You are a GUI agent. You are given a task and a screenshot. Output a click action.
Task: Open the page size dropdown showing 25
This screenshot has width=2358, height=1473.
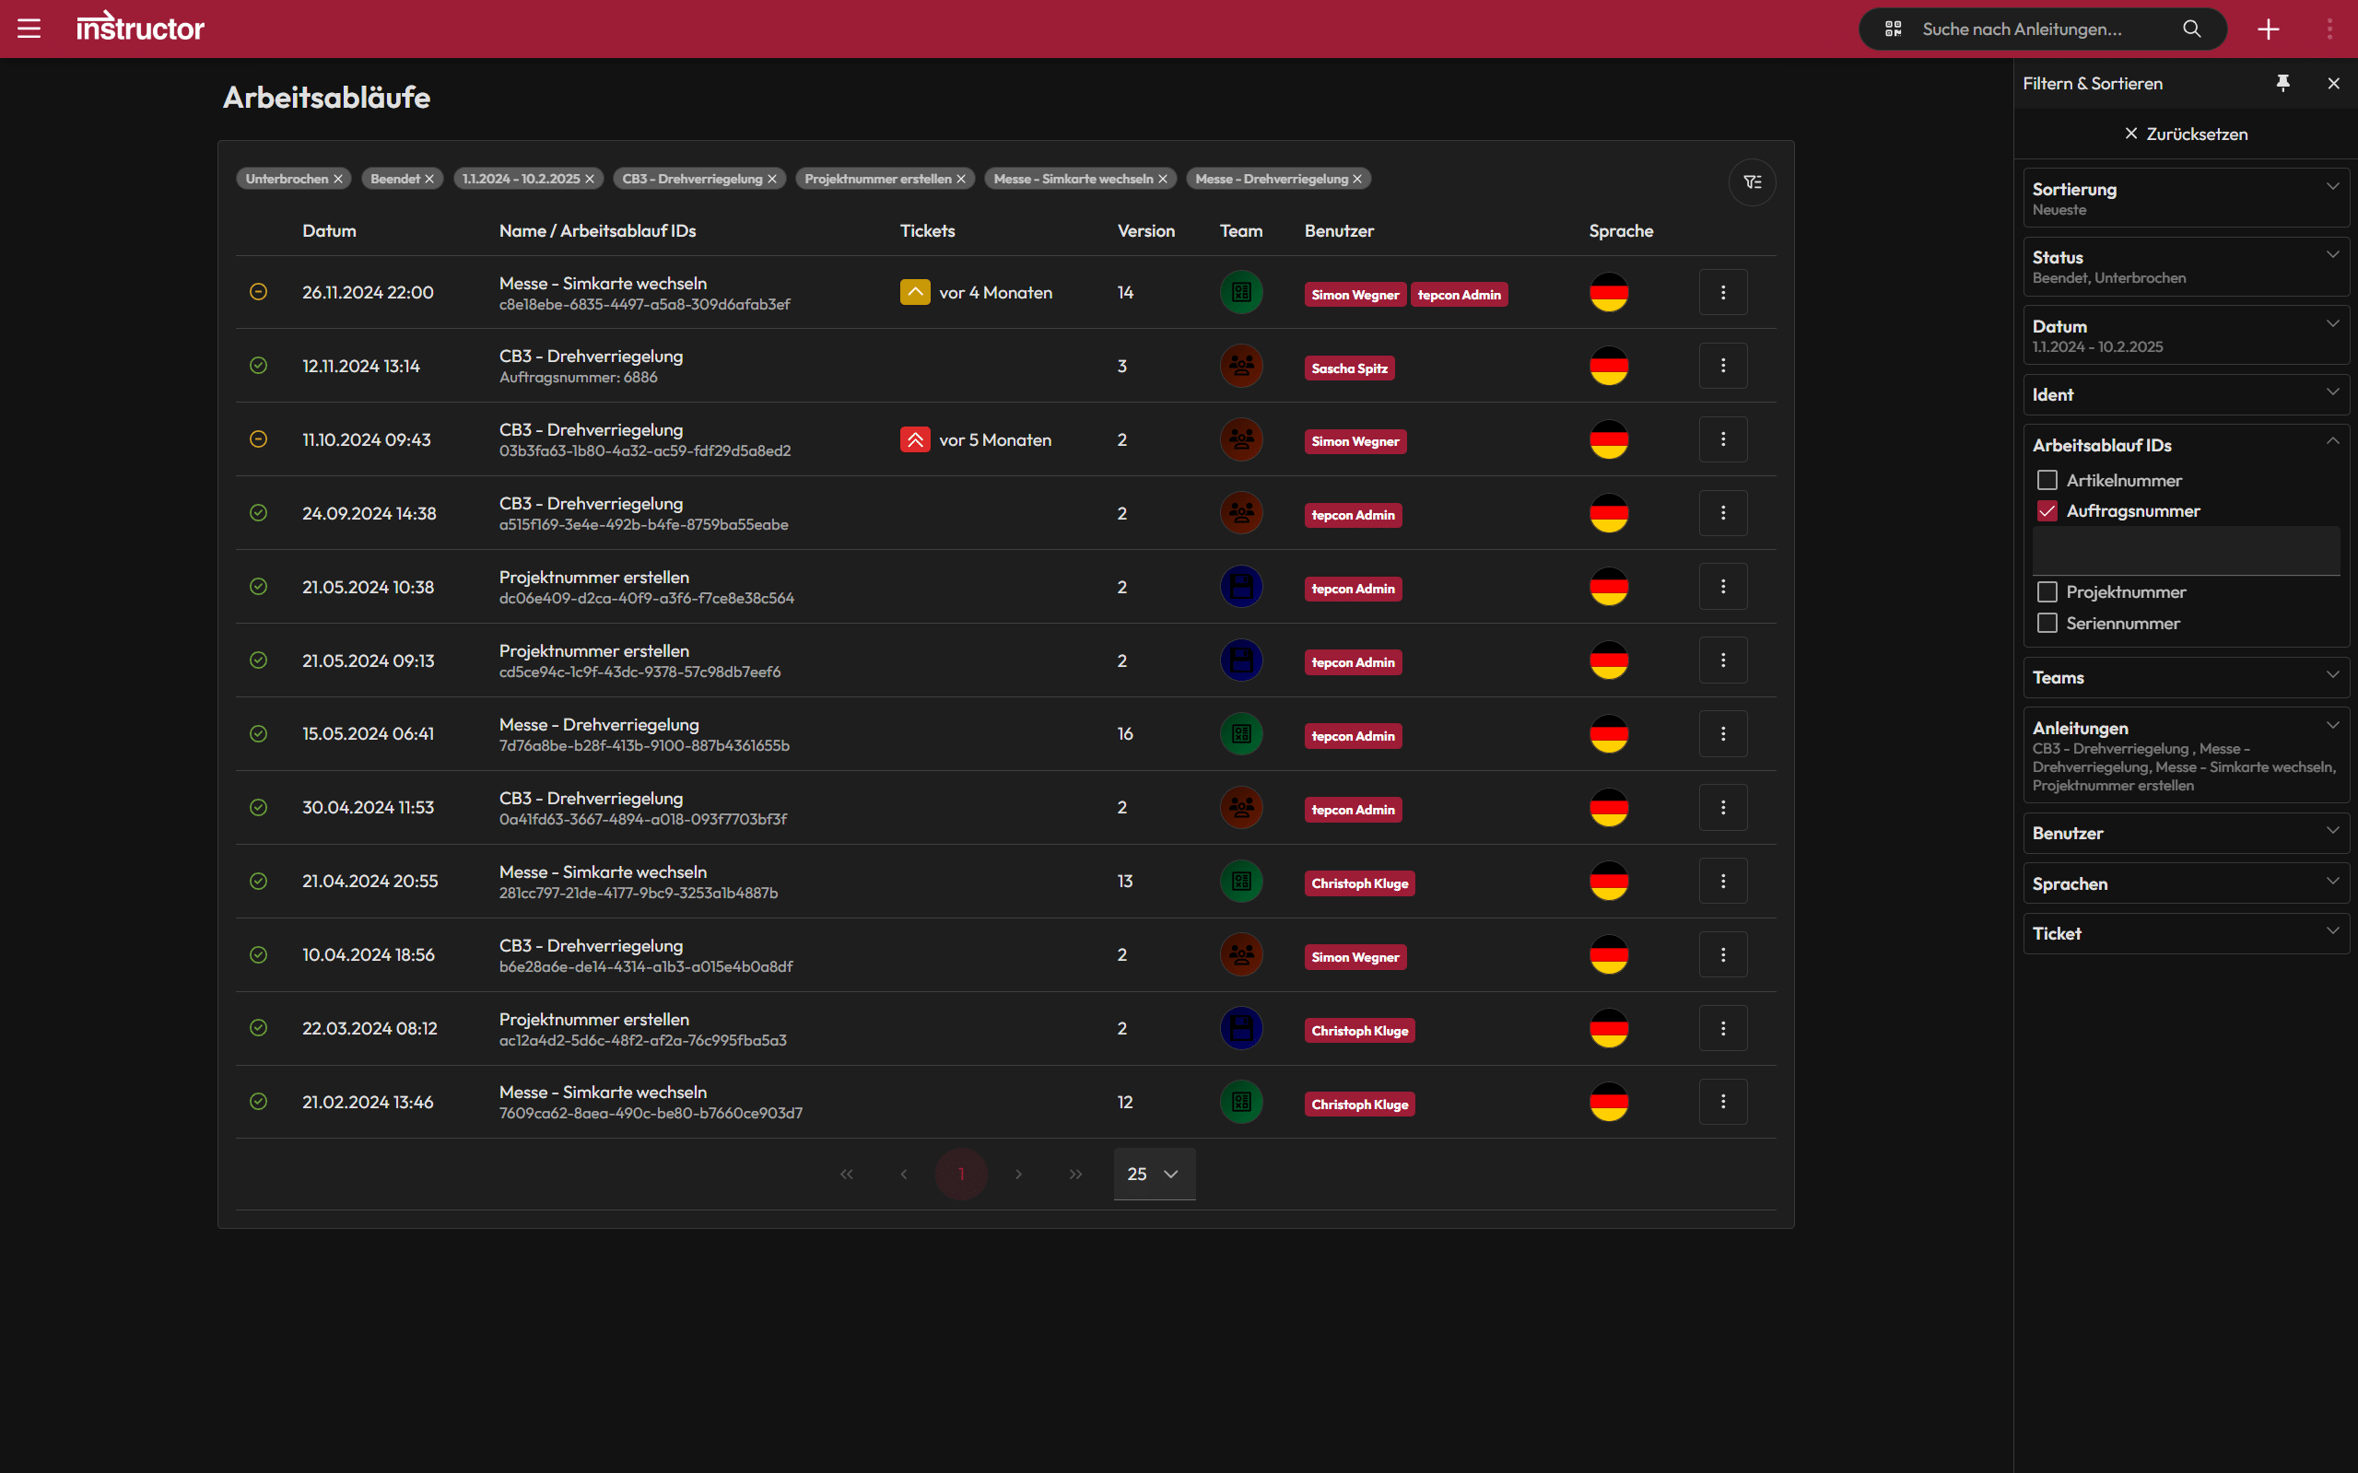pos(1154,1174)
